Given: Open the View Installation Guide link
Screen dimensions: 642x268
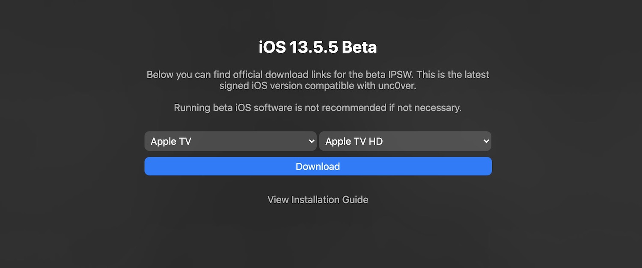Looking at the screenshot, I should click(x=318, y=200).
